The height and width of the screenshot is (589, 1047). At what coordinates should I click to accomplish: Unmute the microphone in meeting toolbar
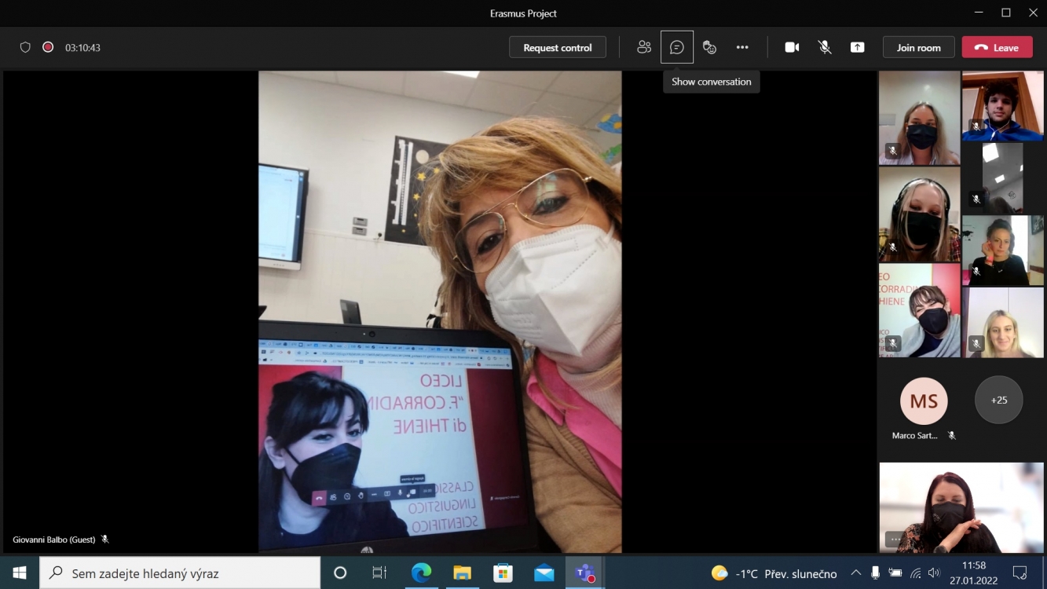[x=825, y=47]
